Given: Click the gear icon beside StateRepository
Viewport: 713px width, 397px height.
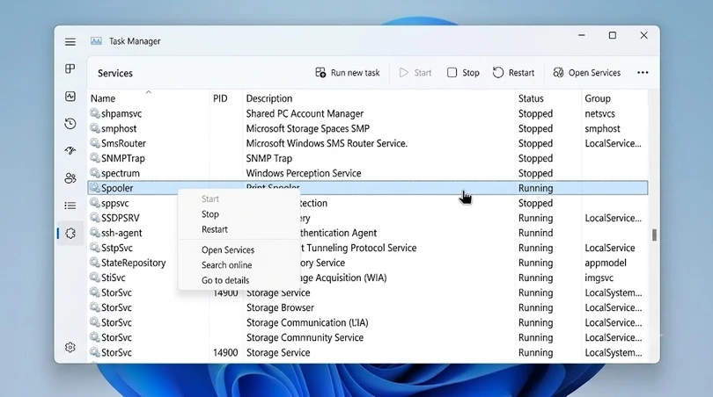Looking at the screenshot, I should click(94, 263).
